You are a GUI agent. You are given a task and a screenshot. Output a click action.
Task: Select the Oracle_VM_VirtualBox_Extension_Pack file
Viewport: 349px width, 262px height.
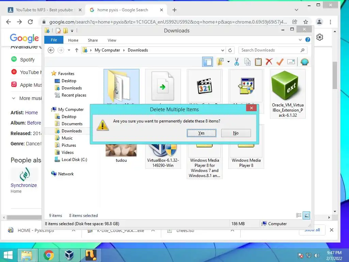click(x=288, y=94)
